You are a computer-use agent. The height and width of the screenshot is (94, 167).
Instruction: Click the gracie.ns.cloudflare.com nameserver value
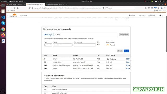(59, 93)
